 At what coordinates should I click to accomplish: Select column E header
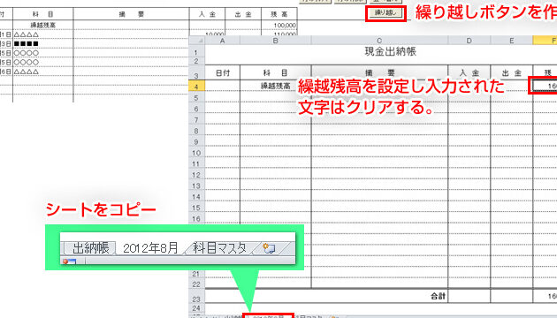(x=512, y=41)
